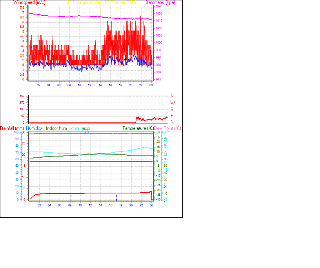Click hour 18 on the bottom graph axis
320x268 pixels.
[x=121, y=205]
